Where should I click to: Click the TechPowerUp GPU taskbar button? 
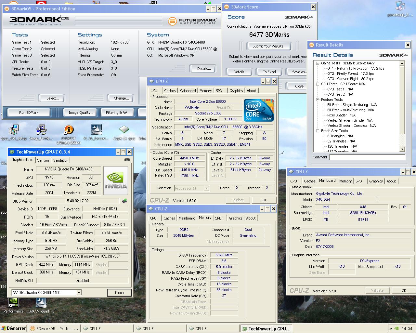point(266,328)
